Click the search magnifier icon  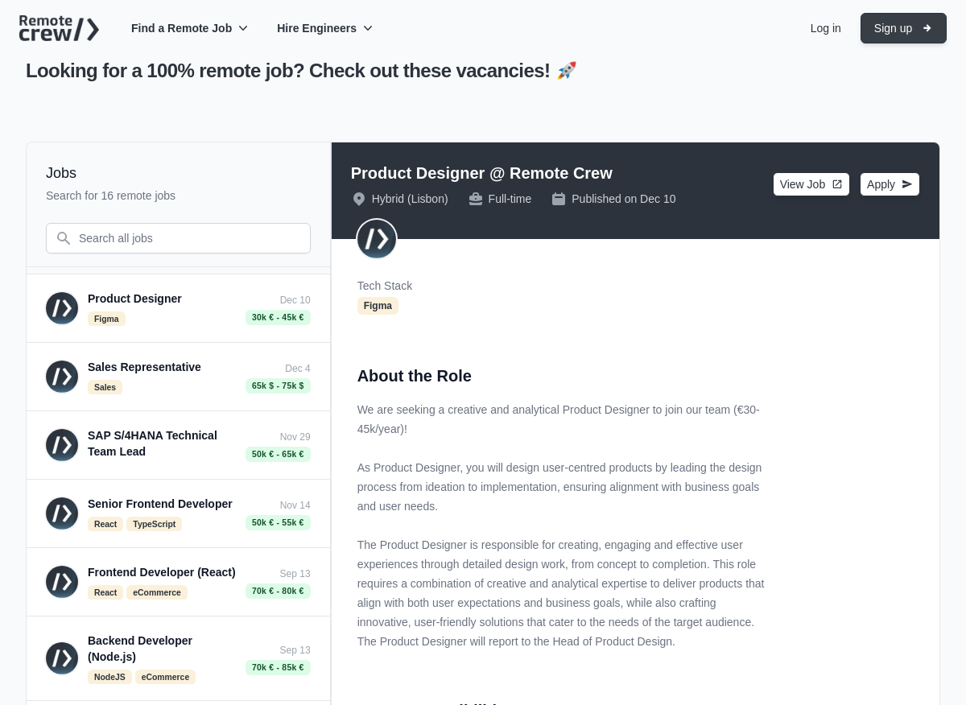click(x=64, y=238)
